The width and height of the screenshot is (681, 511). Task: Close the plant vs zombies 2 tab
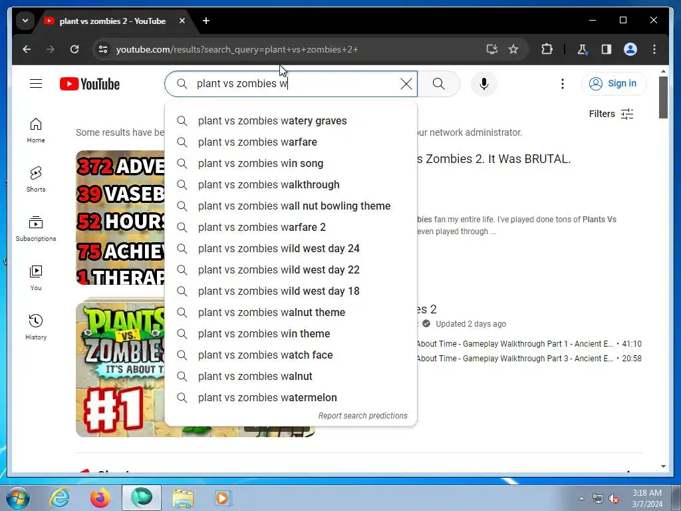[x=182, y=21]
